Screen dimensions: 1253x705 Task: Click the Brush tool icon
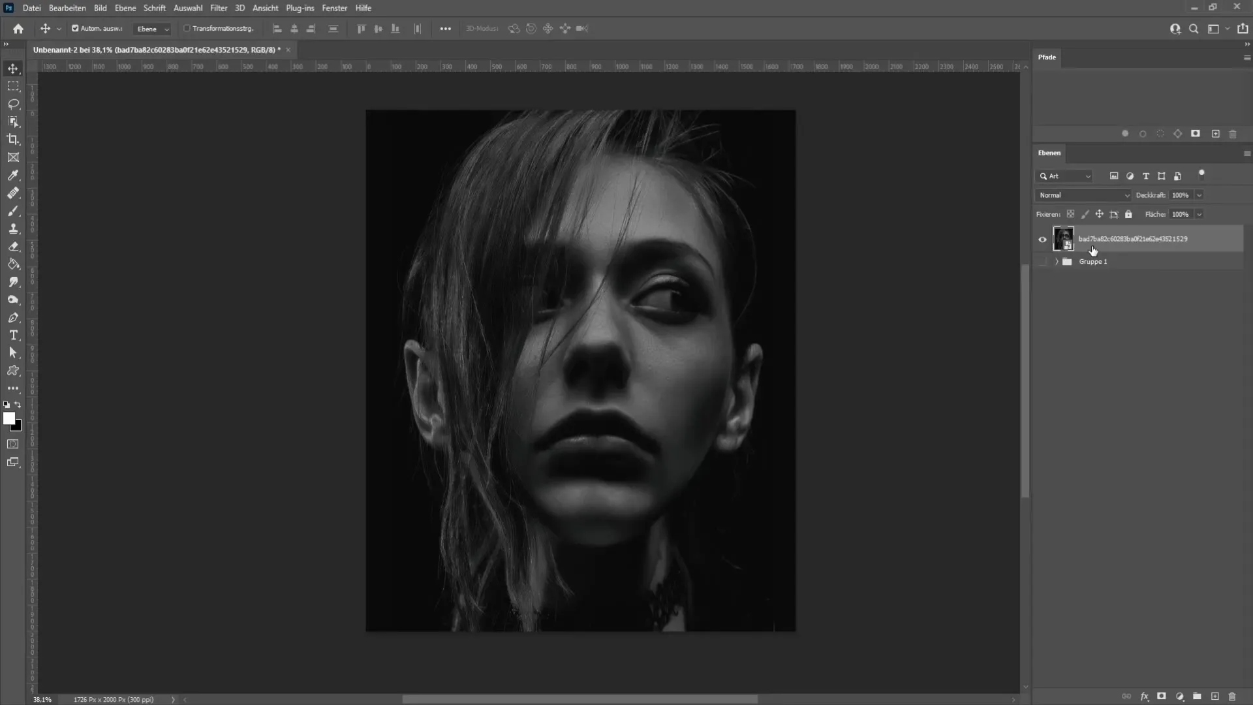13,211
